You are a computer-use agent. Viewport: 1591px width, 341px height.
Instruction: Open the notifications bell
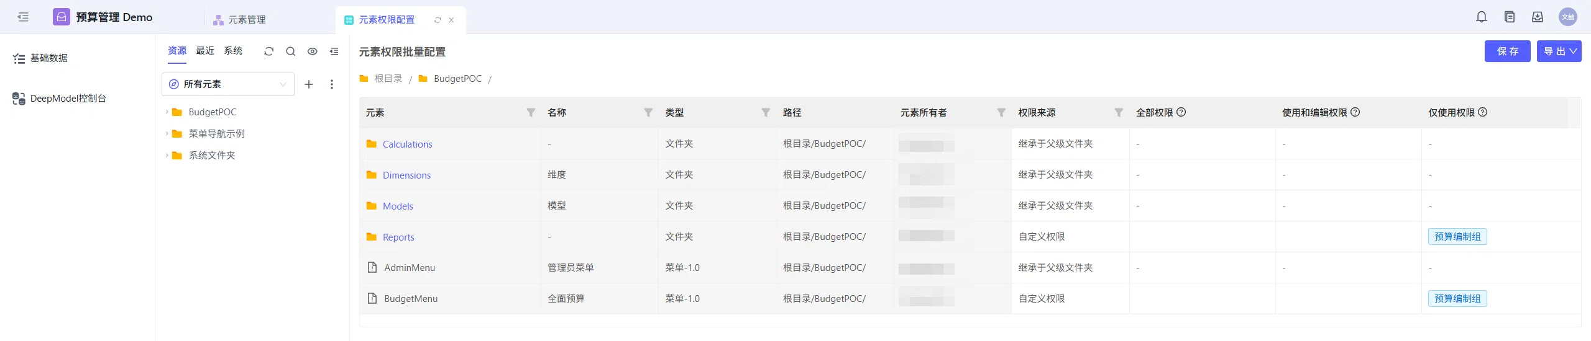[1482, 17]
